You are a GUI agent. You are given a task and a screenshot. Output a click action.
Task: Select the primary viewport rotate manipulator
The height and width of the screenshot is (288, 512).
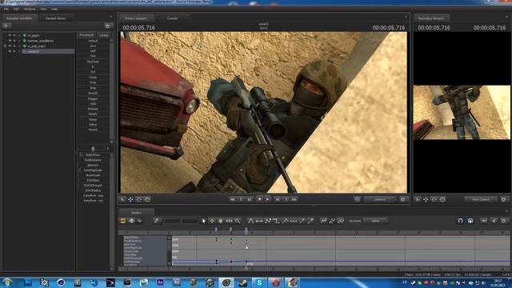[138, 199]
